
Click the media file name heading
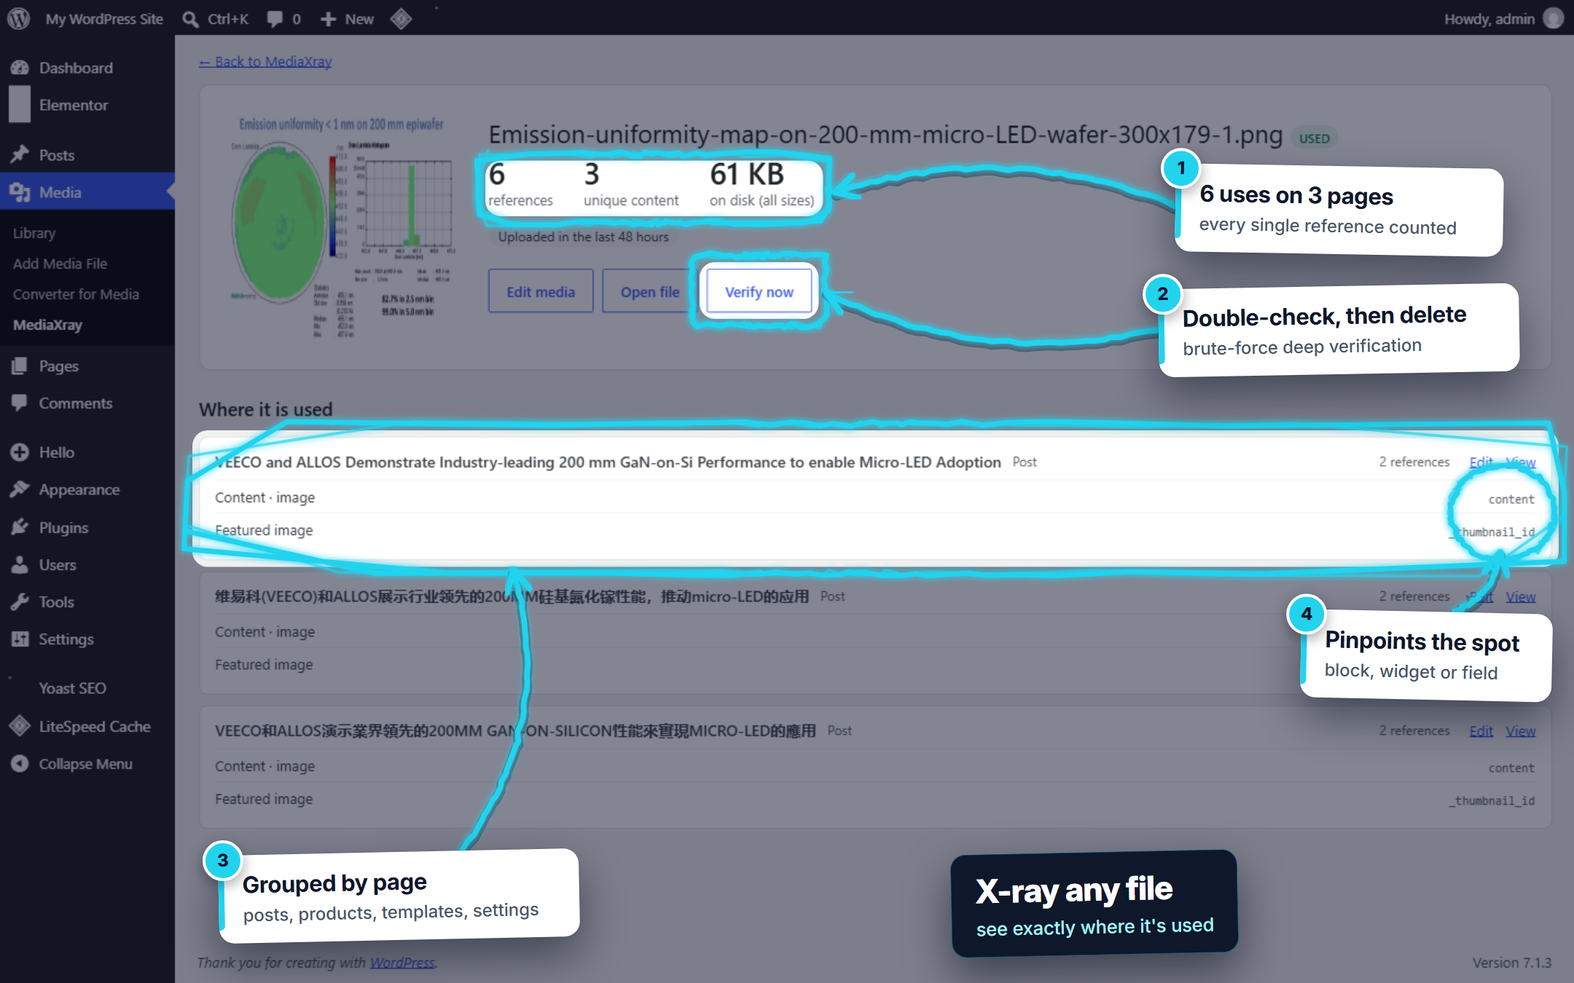click(885, 135)
